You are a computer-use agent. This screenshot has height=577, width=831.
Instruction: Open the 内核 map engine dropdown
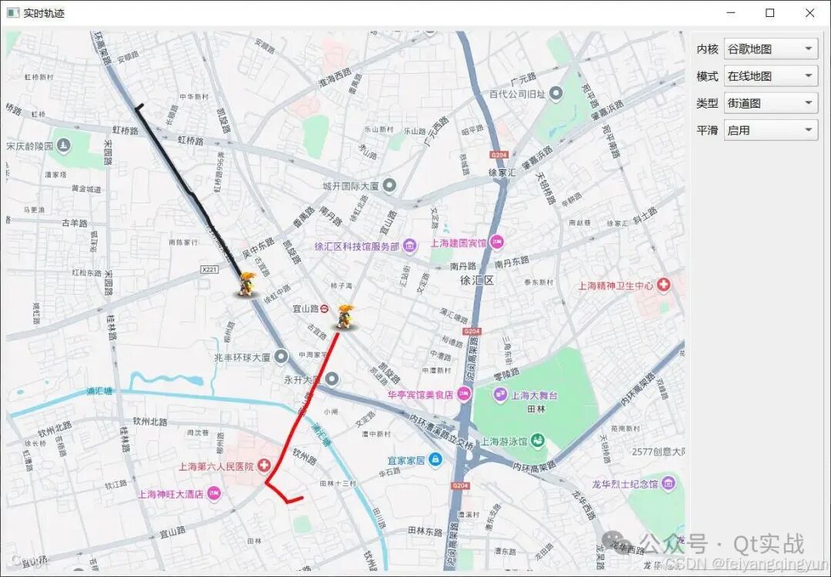(770, 48)
